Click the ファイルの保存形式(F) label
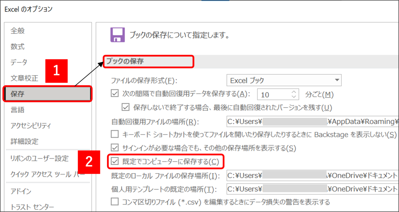 tap(144, 81)
